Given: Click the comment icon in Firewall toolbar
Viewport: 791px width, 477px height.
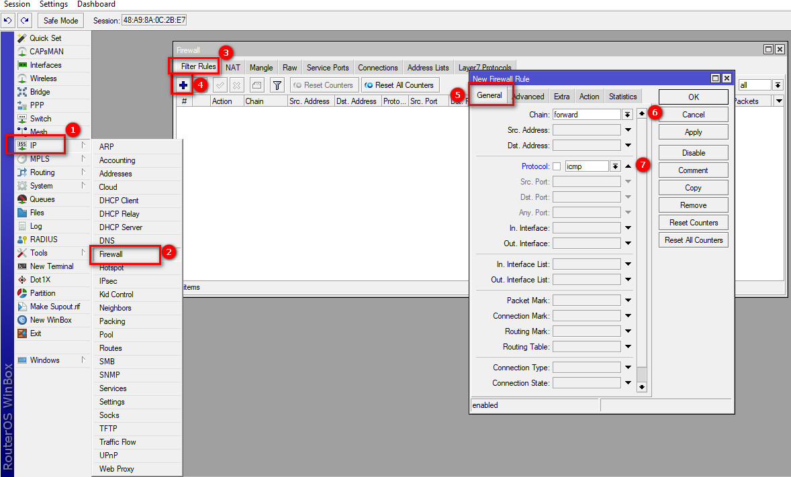Looking at the screenshot, I should tap(257, 85).
